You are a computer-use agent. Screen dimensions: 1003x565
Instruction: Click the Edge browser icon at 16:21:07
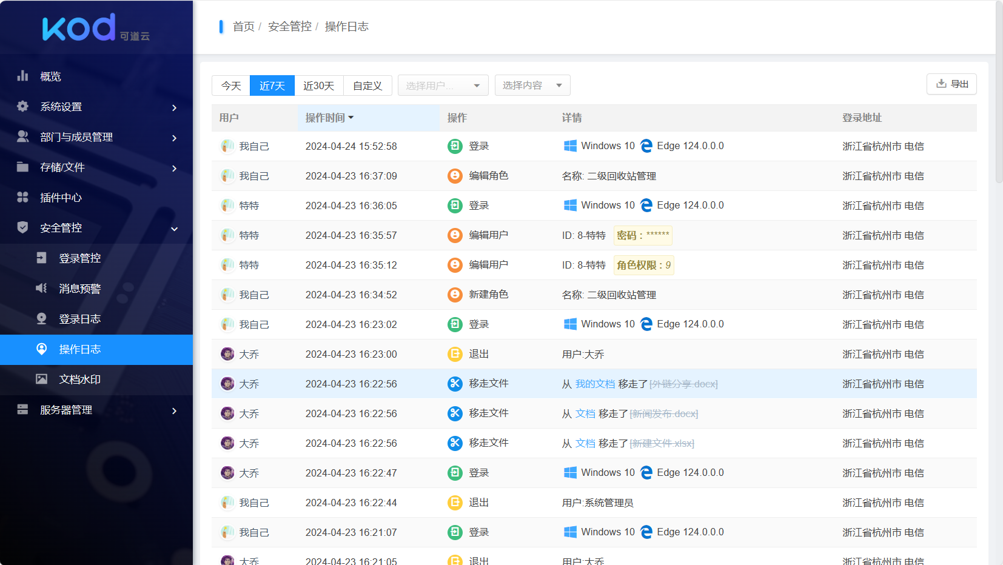click(646, 532)
